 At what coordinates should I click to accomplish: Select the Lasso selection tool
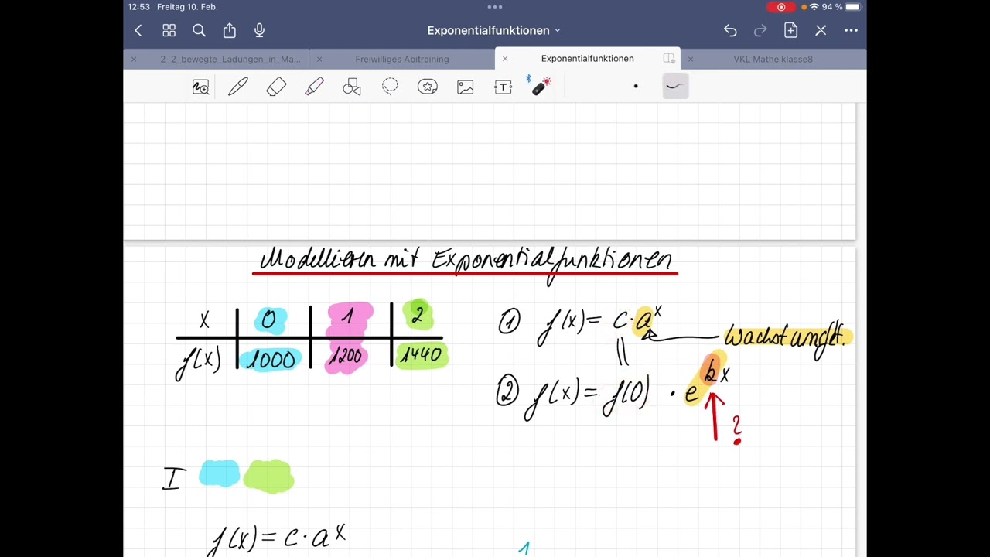[x=390, y=87]
